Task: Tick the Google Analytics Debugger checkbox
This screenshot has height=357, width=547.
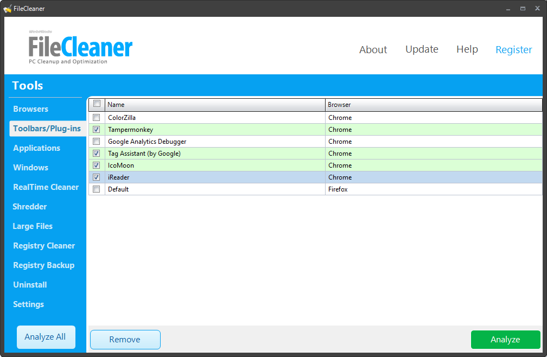Action: [97, 142]
